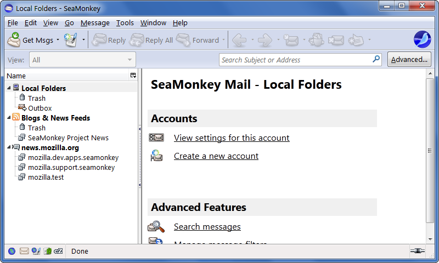Viewport: 439px width, 263px height.
Task: Select Trash under Blogs & News Feeds
Action: click(37, 128)
